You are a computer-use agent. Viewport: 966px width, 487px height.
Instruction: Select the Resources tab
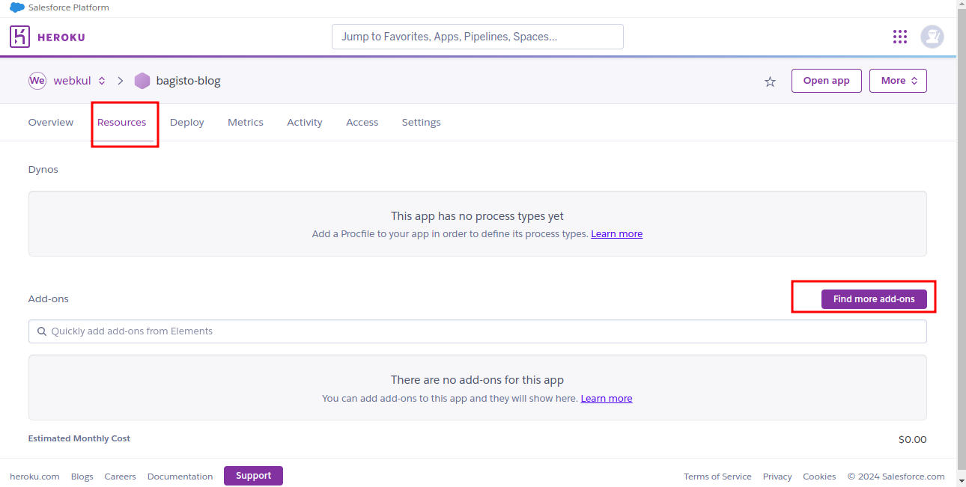[122, 122]
